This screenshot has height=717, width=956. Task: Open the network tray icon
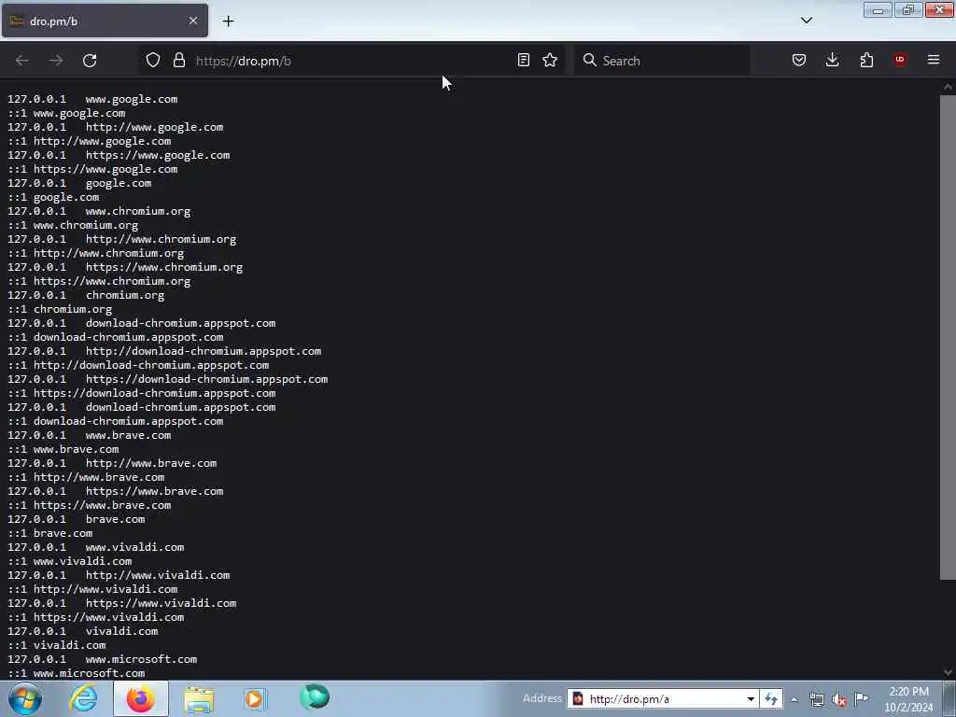pyautogui.click(x=816, y=699)
